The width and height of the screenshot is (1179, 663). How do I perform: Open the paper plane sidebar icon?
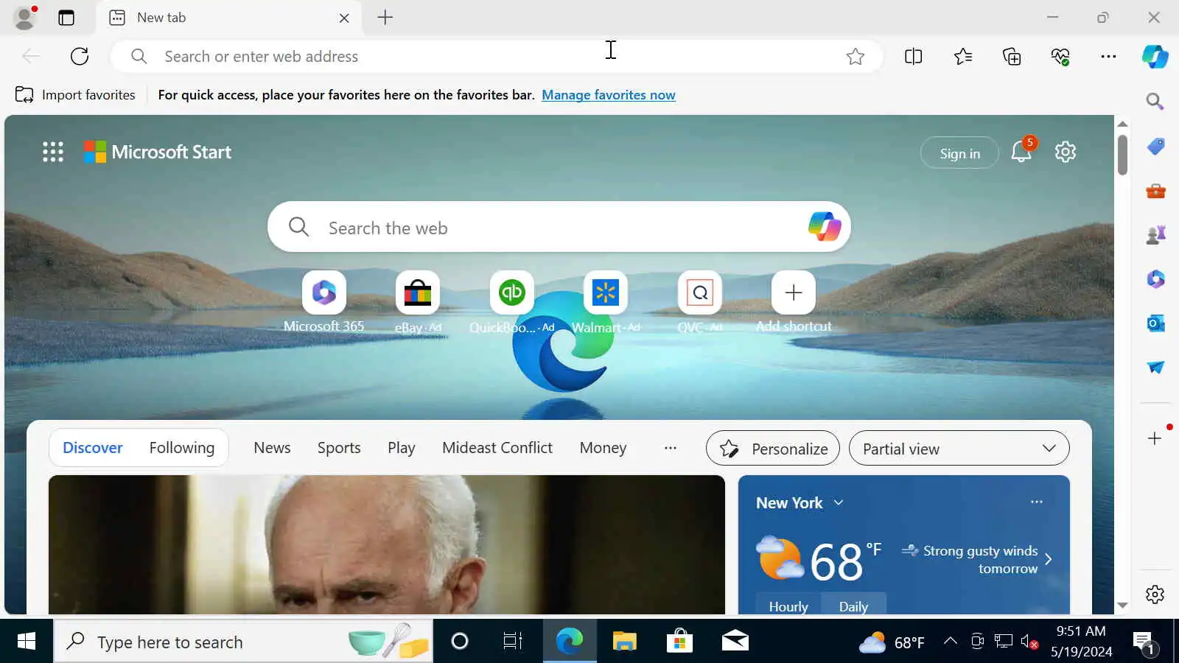coord(1155,367)
